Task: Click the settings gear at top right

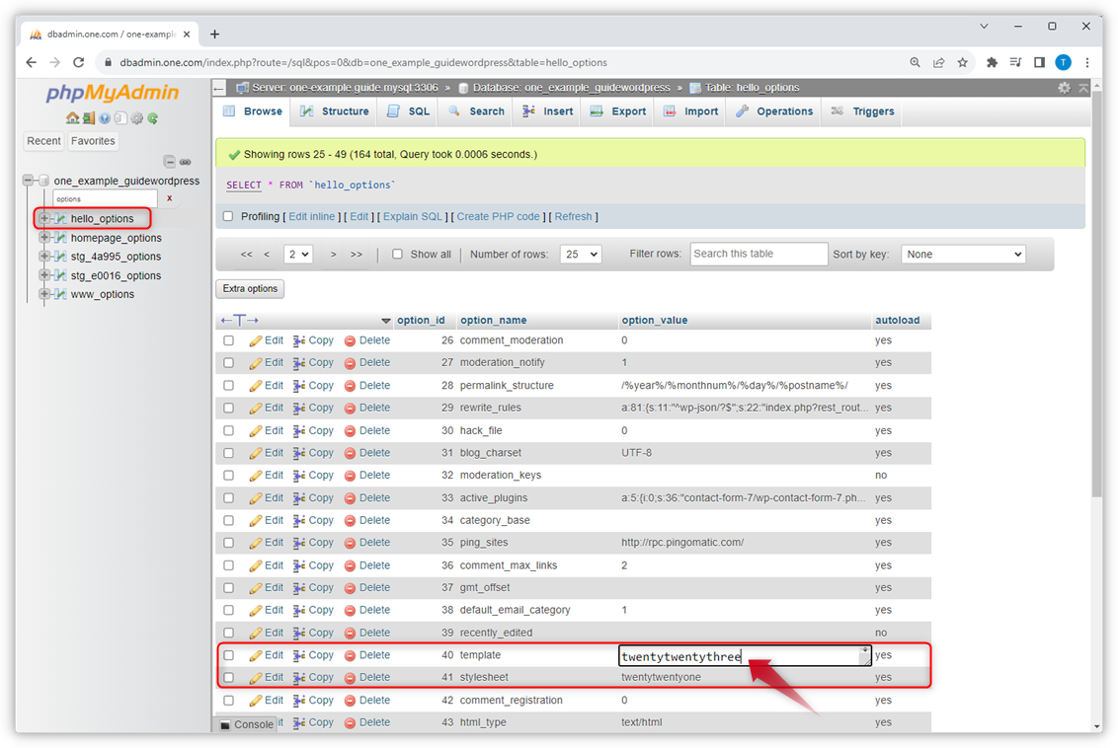Action: coord(1065,88)
